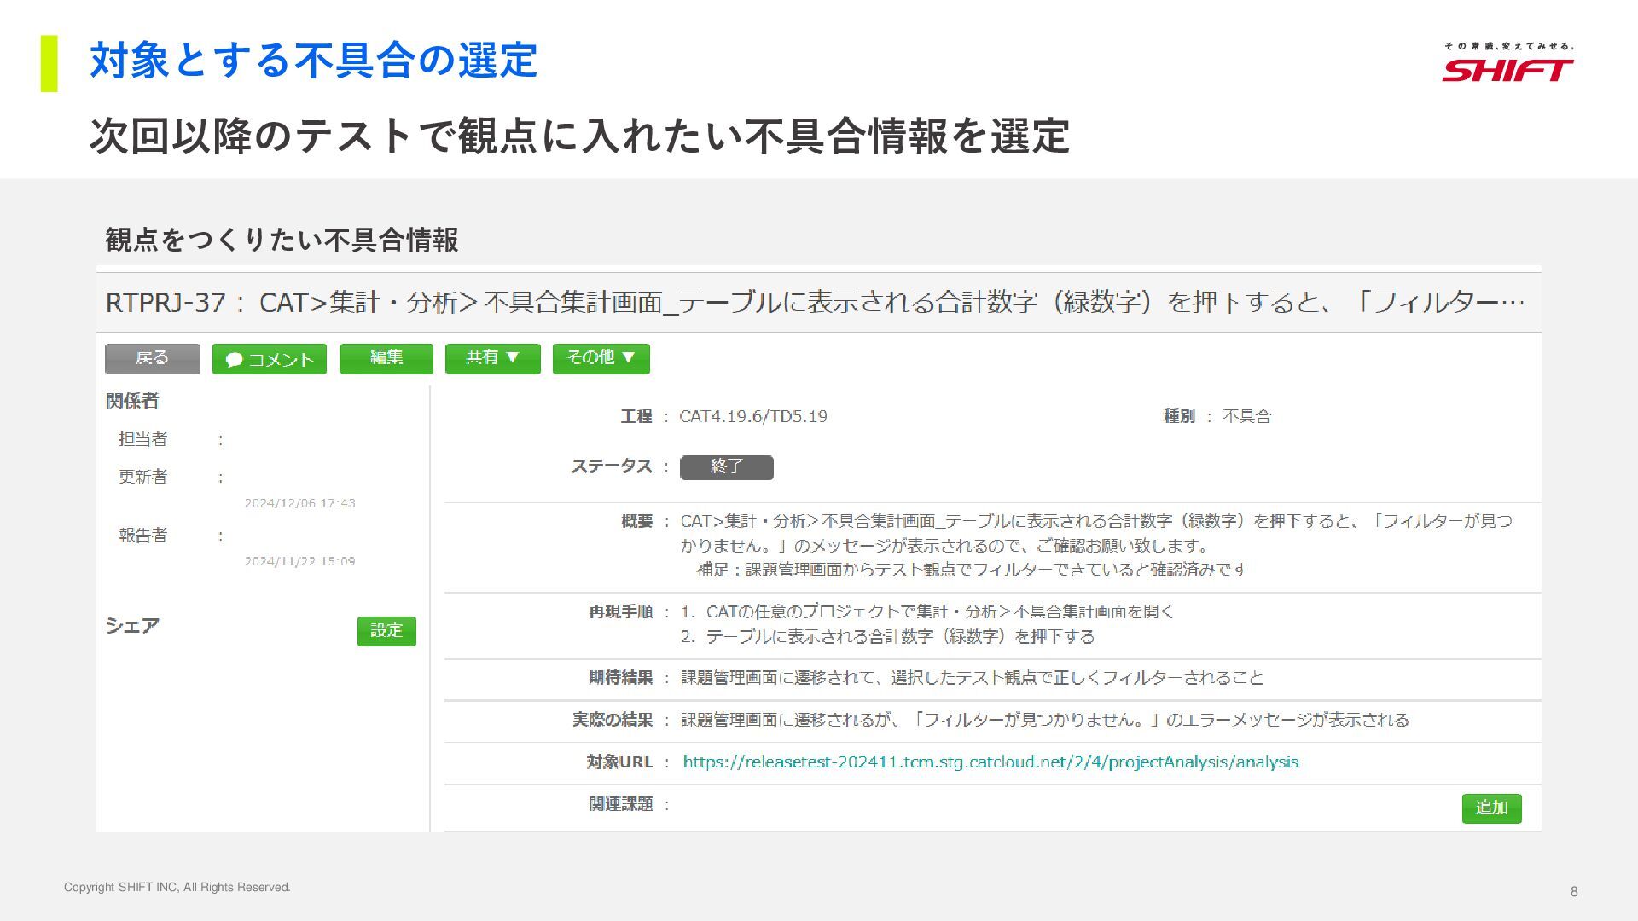Click the 種別 value 不具合
The width and height of the screenshot is (1638, 921).
coord(1246,416)
